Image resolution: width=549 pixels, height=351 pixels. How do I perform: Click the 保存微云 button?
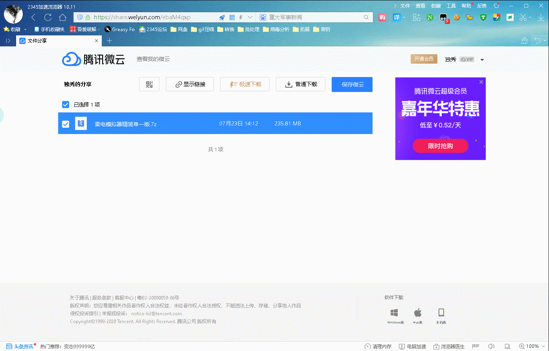tap(352, 85)
